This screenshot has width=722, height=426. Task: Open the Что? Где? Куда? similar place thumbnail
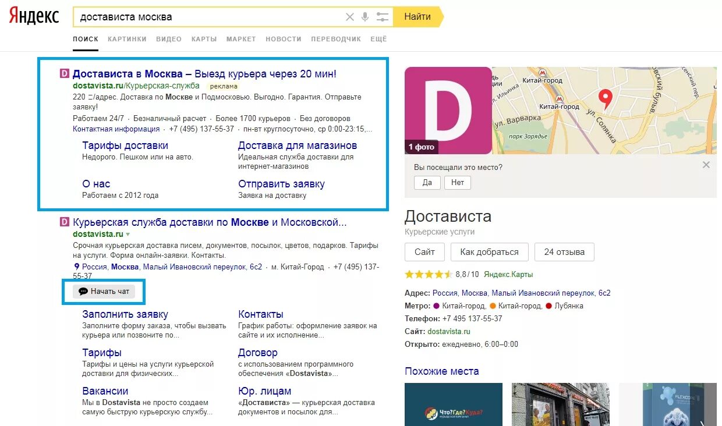coord(454,404)
